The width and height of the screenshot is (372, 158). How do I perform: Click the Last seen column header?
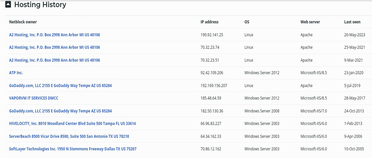pos(352,22)
